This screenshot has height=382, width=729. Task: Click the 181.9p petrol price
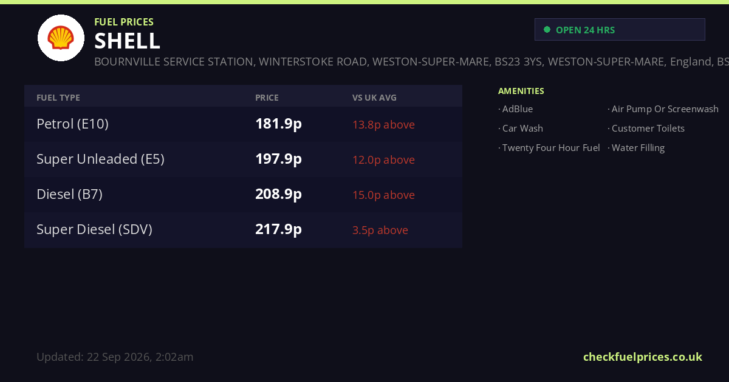(x=278, y=124)
